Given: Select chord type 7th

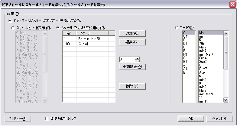Looking at the screenshot, I should 211,44.
